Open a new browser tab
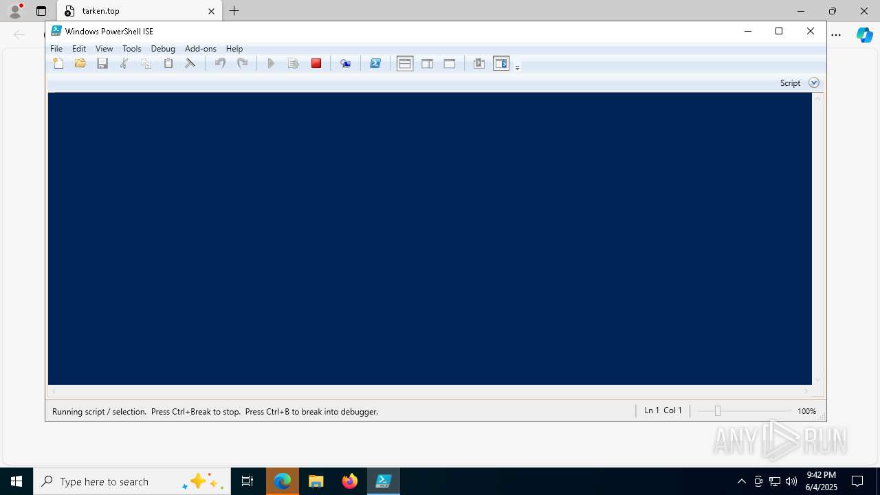The width and height of the screenshot is (880, 495). (234, 11)
